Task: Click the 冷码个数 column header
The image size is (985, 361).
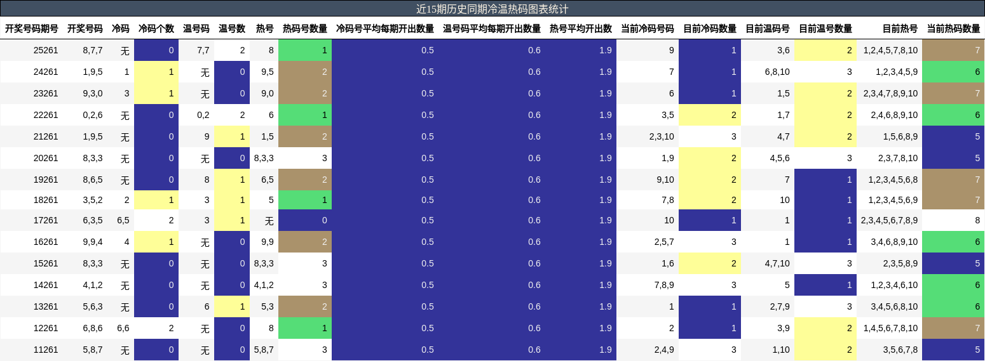Action: (156, 29)
